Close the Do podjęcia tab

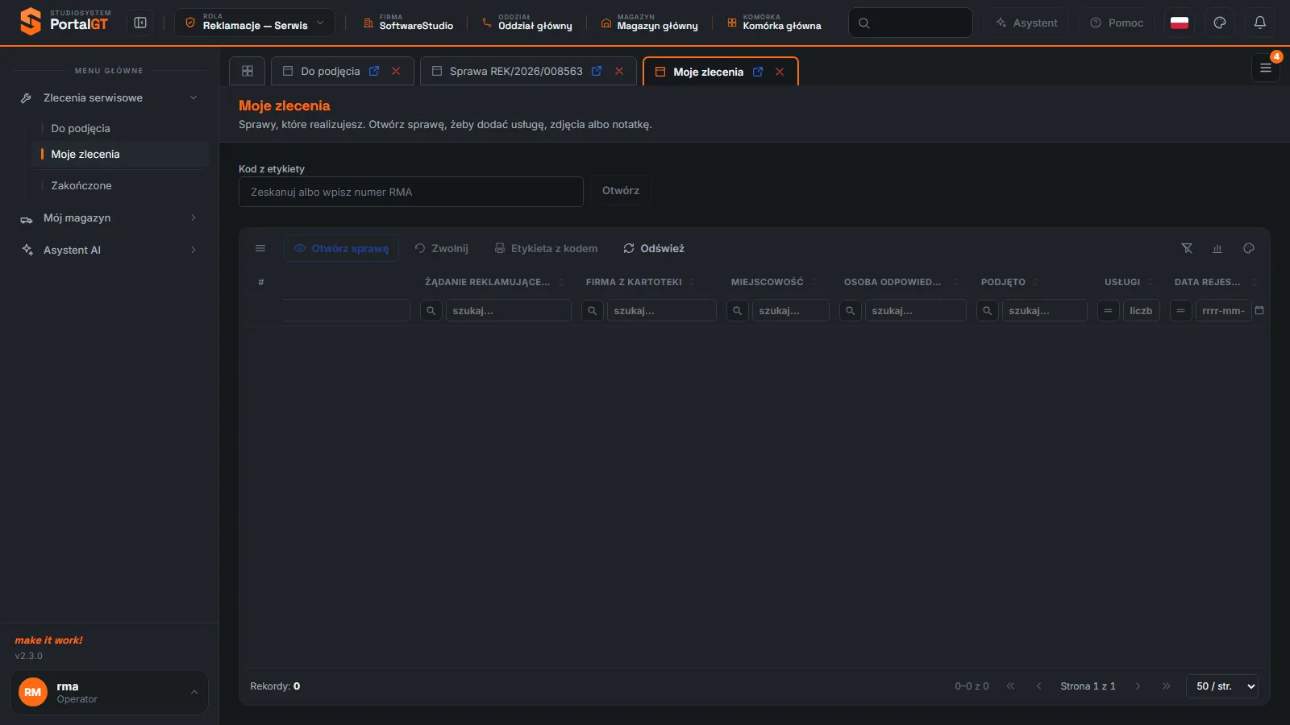[x=396, y=71]
